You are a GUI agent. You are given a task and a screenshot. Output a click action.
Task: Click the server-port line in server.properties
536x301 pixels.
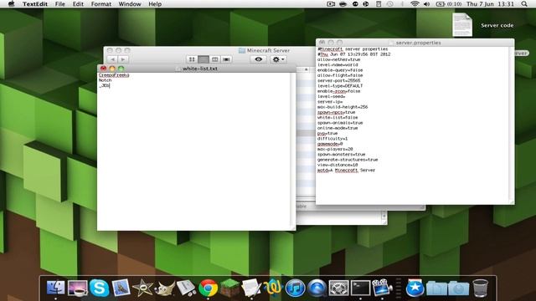(338, 80)
